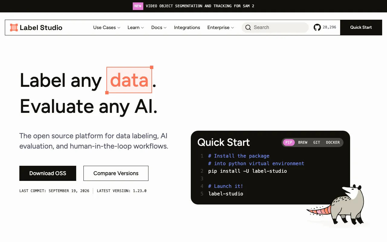The image size is (387, 242).
Task: Click "LATEST VERSION: 1.23.0" text
Action: point(122,191)
